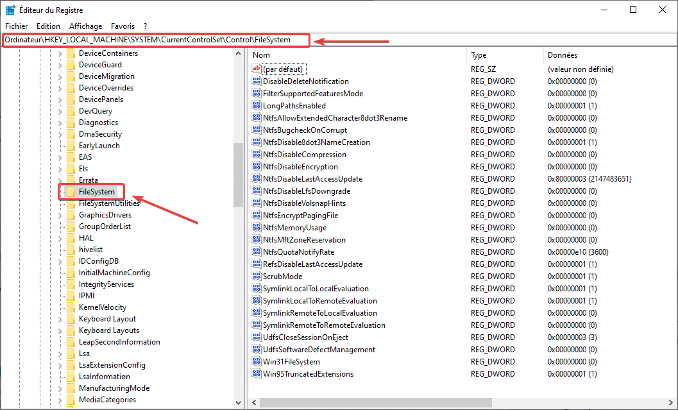The height and width of the screenshot is (410, 678).
Task: Select the KernelVelocity key in tree
Action: (103, 307)
